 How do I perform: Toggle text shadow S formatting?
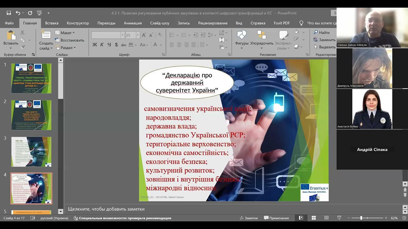116,45
